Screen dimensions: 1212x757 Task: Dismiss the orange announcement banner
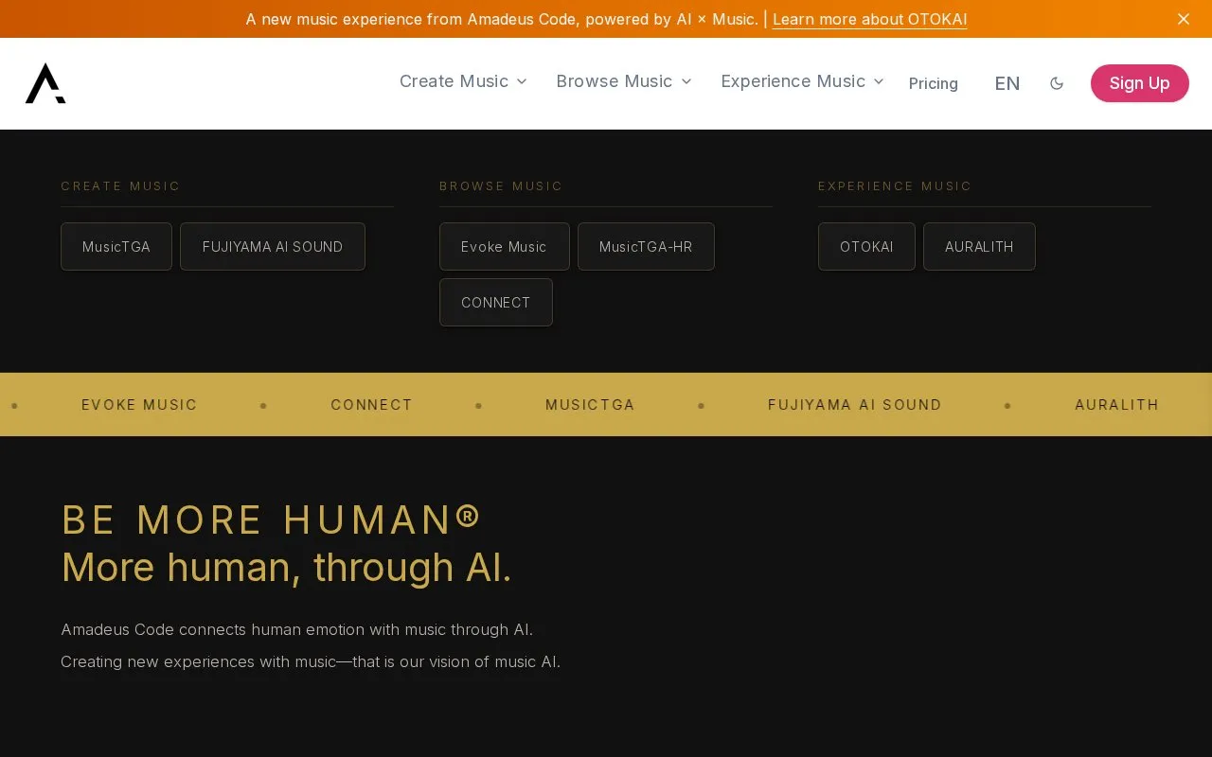[x=1184, y=19]
